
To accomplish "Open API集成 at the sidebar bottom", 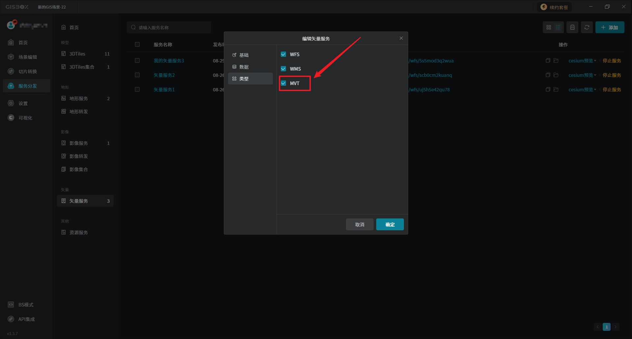I will [26, 319].
